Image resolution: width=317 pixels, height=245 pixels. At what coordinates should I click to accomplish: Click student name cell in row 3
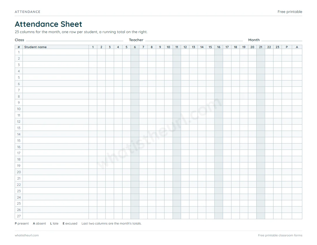pos(56,65)
